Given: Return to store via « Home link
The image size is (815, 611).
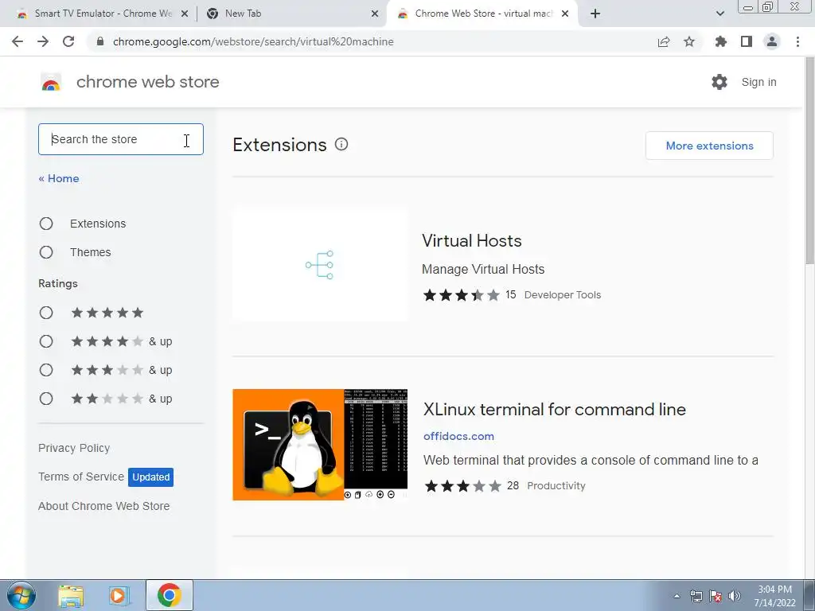Looking at the screenshot, I should pyautogui.click(x=59, y=178).
